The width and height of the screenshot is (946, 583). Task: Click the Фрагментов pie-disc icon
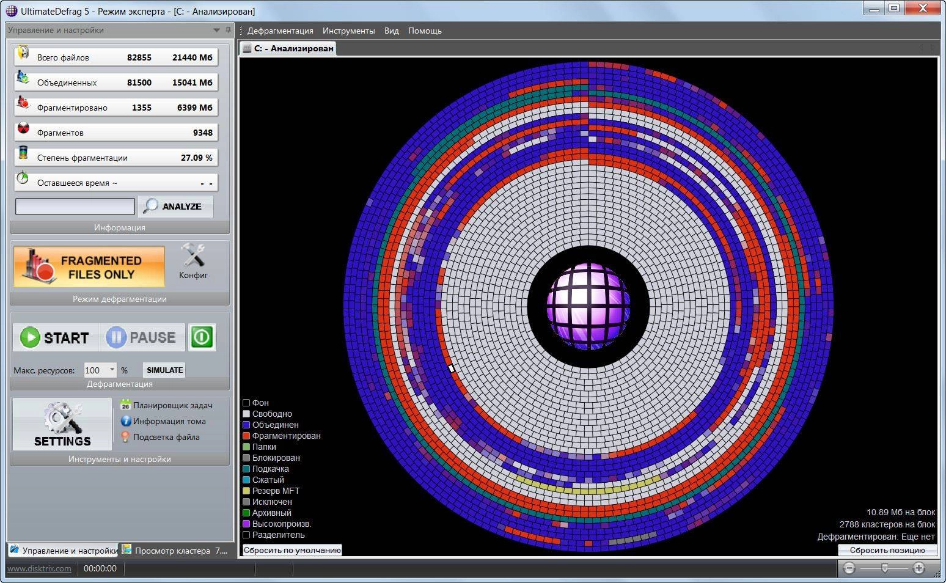(23, 128)
